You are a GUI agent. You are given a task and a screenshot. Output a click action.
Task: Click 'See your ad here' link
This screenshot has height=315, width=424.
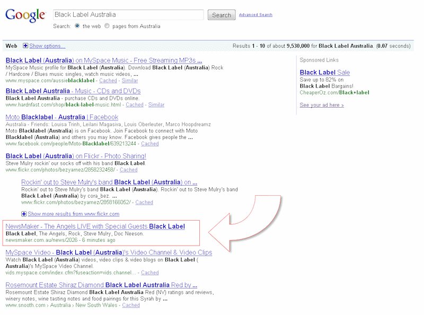(322, 105)
